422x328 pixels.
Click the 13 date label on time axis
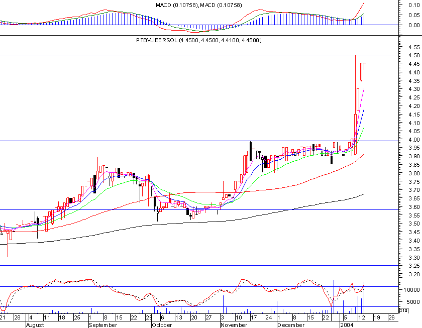pyautogui.click(x=179, y=318)
